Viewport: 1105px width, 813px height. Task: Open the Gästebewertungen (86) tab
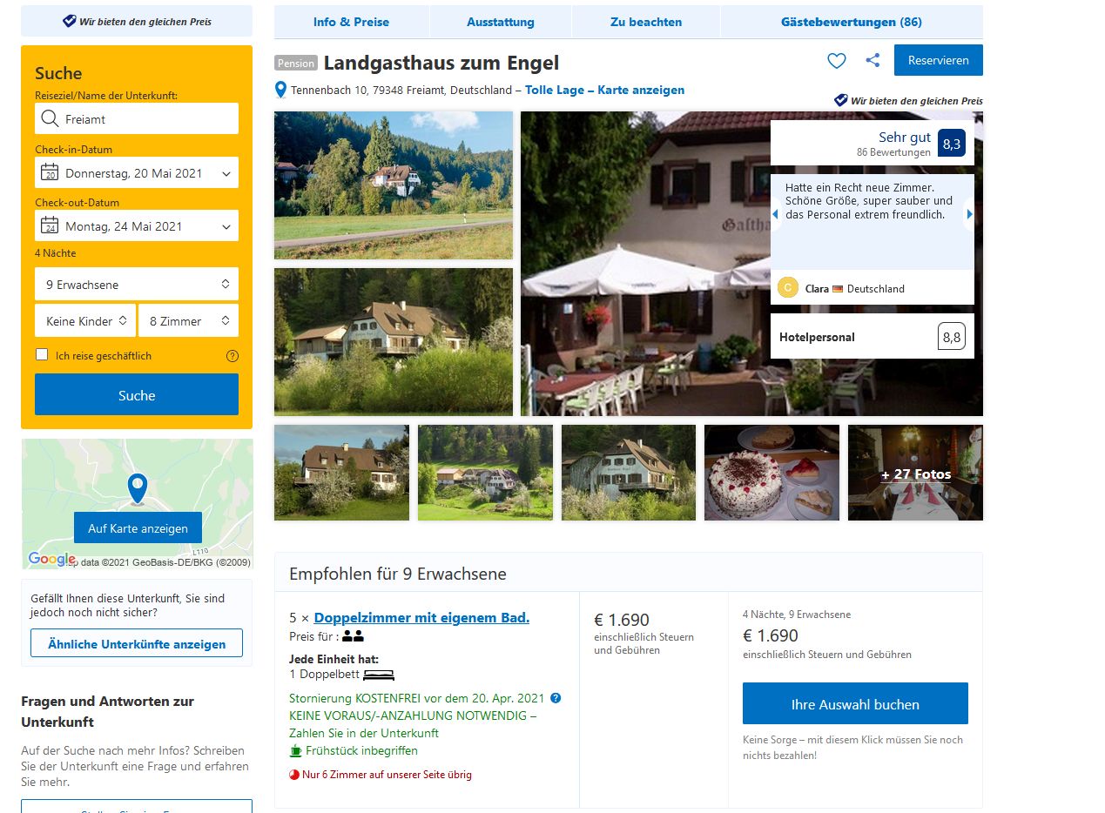(x=852, y=22)
